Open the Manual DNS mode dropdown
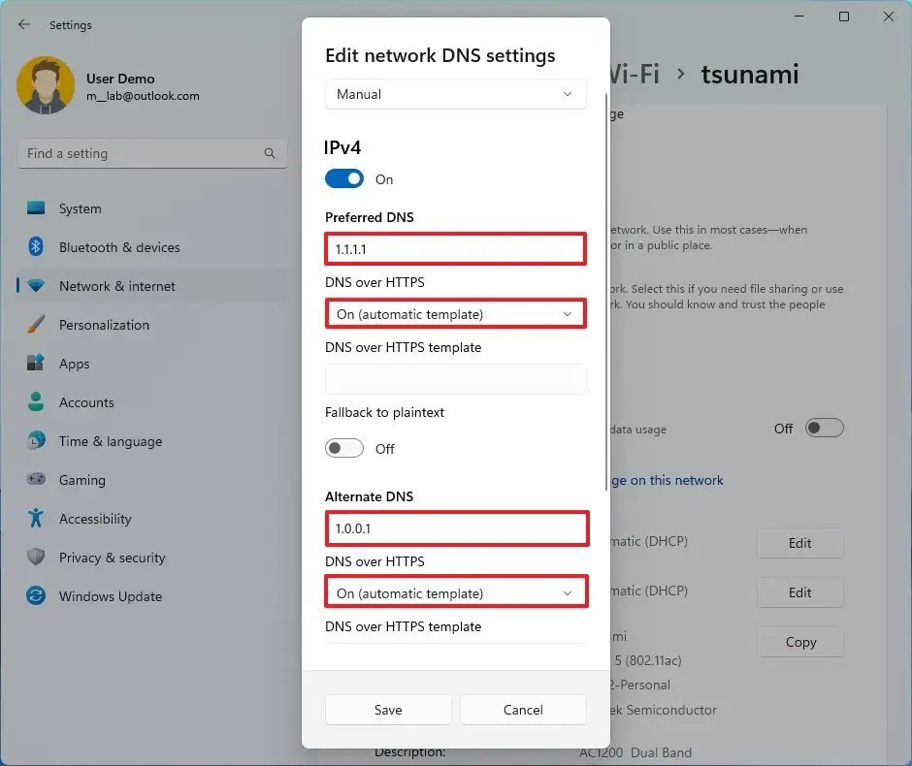This screenshot has height=766, width=912. click(455, 94)
